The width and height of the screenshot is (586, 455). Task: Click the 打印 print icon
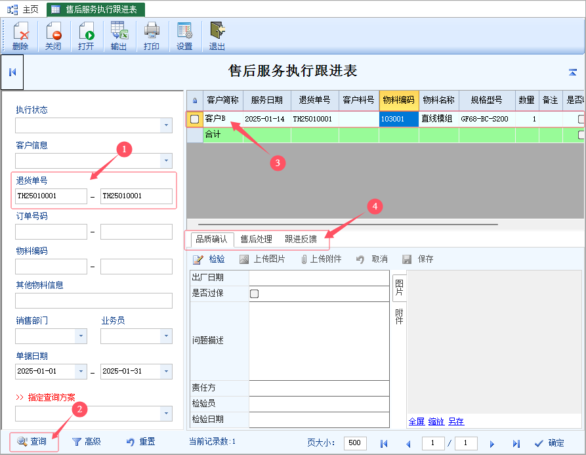(x=152, y=36)
